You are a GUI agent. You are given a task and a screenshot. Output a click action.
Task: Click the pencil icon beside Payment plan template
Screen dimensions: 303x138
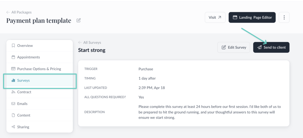point(78,20)
